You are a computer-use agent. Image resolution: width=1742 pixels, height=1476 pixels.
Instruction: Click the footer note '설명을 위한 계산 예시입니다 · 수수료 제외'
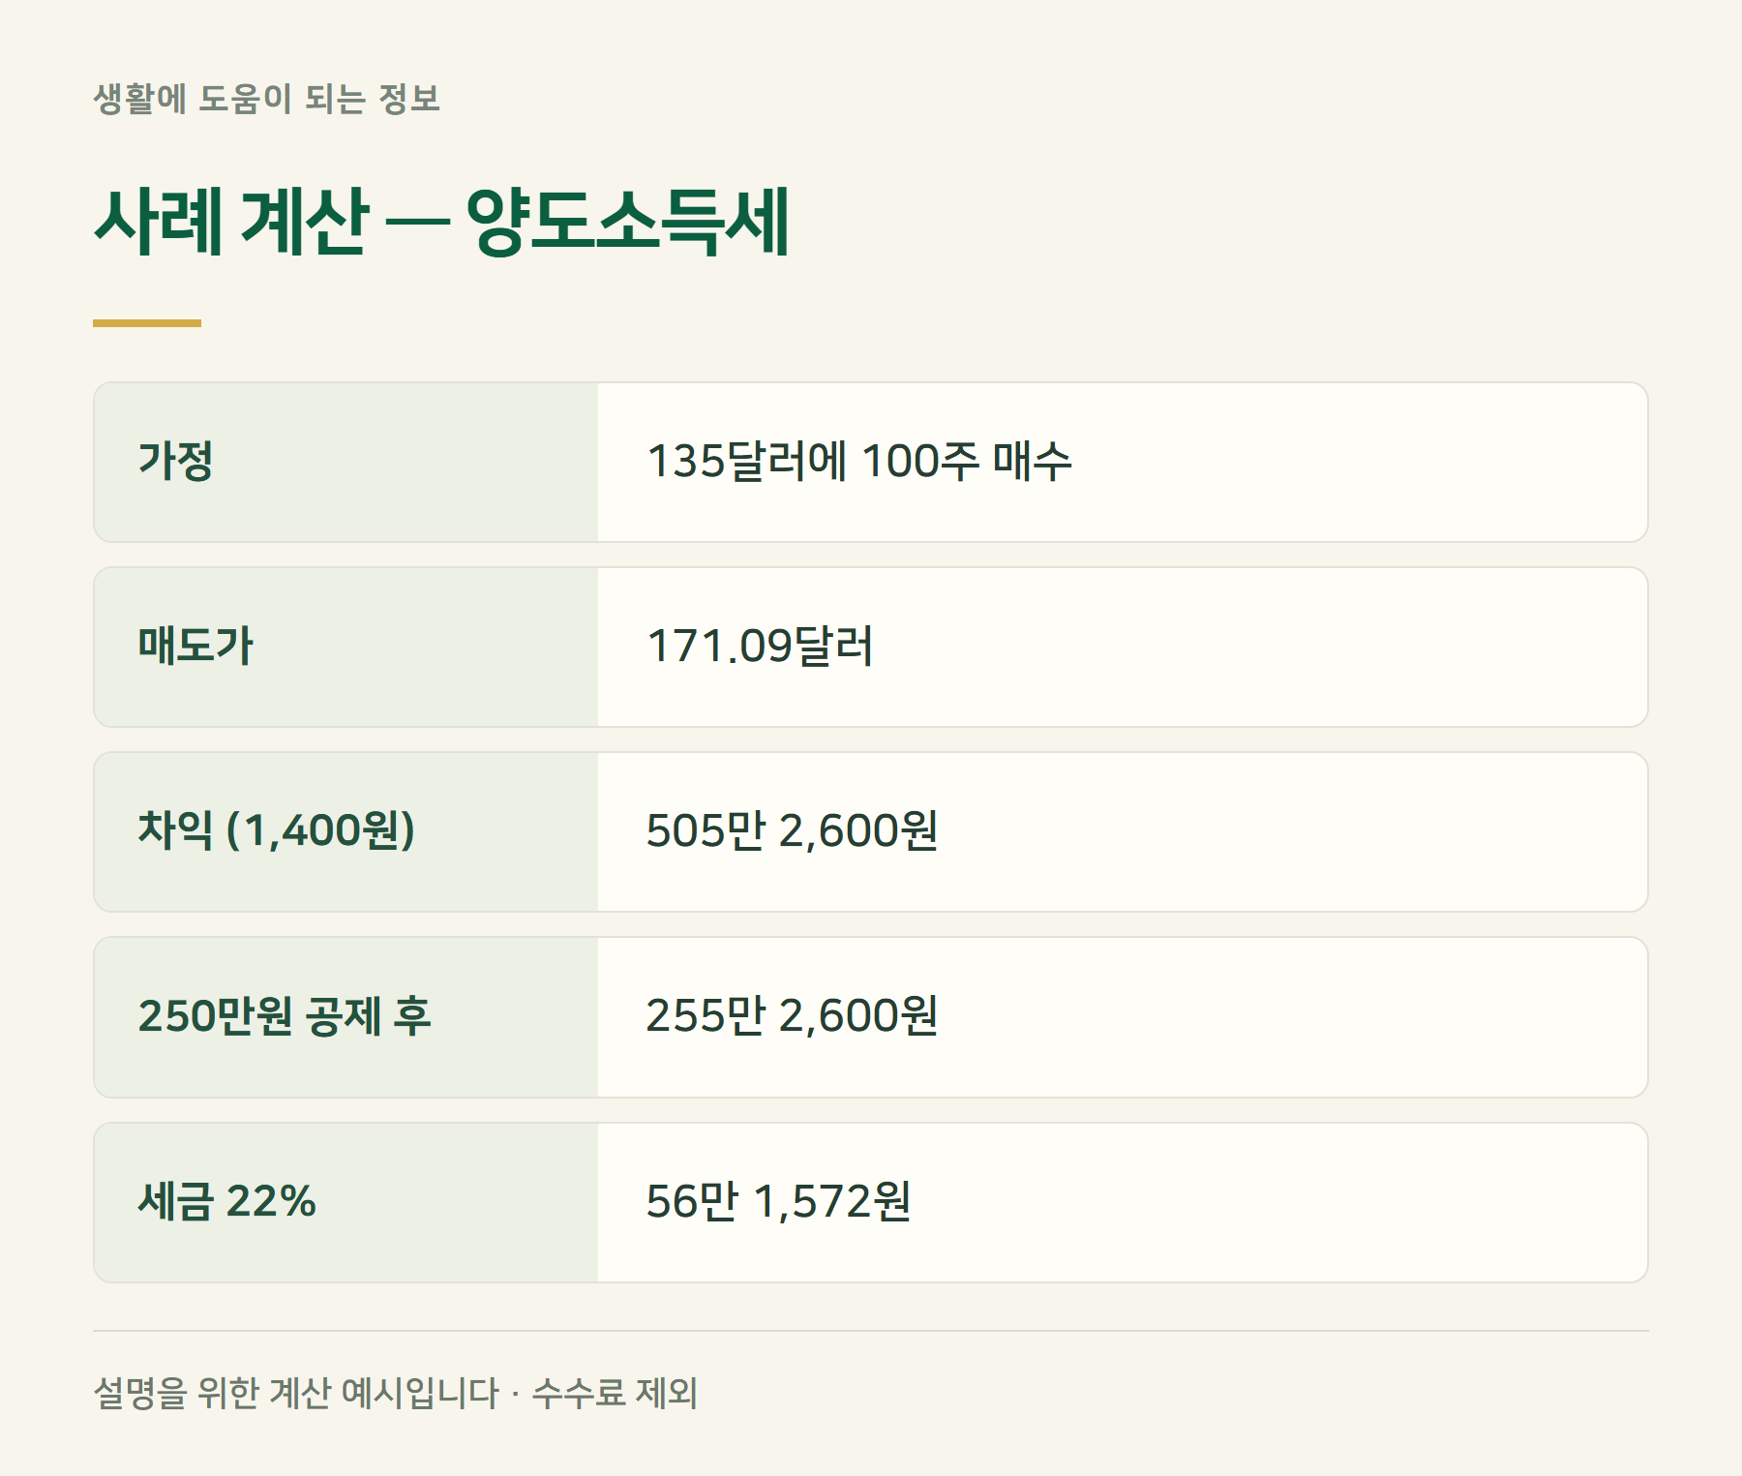[x=395, y=1394]
